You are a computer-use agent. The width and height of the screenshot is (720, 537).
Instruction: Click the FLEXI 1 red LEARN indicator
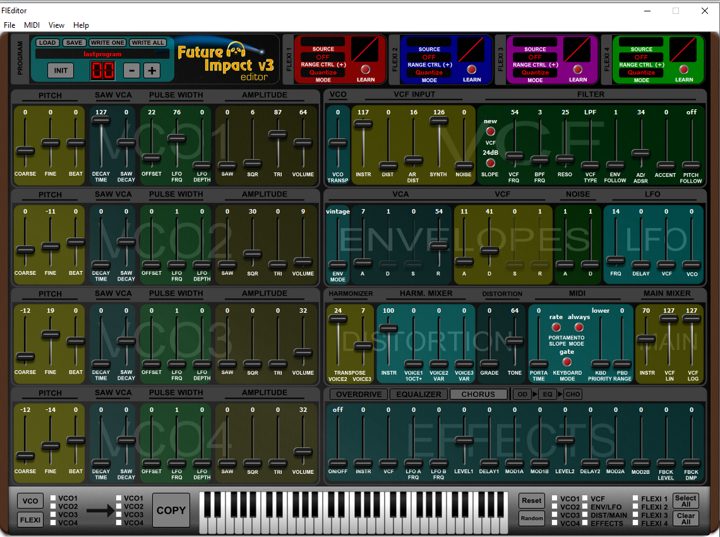click(365, 69)
